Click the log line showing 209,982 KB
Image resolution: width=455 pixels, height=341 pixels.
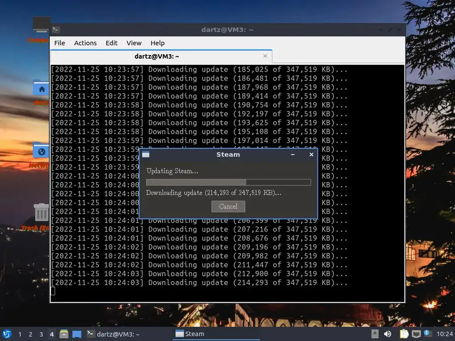[199, 256]
